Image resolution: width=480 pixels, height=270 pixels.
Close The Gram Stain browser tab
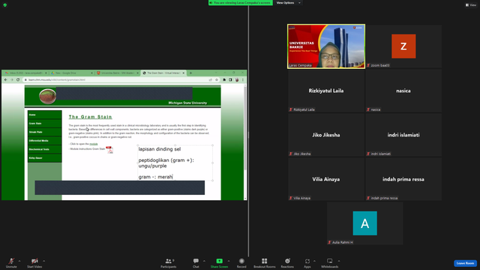tap(184, 73)
